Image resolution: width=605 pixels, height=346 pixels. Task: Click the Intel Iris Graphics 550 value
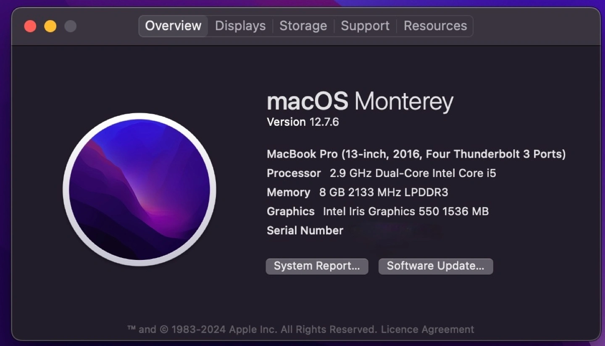tap(405, 211)
